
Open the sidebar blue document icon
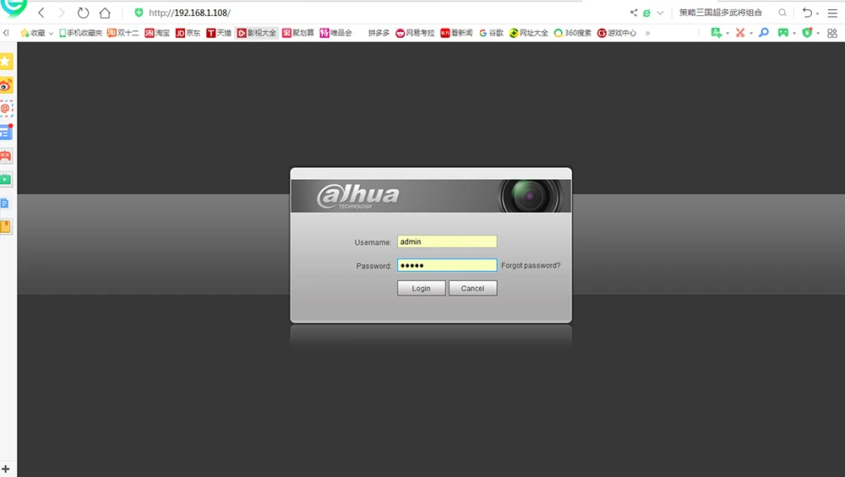click(5, 203)
